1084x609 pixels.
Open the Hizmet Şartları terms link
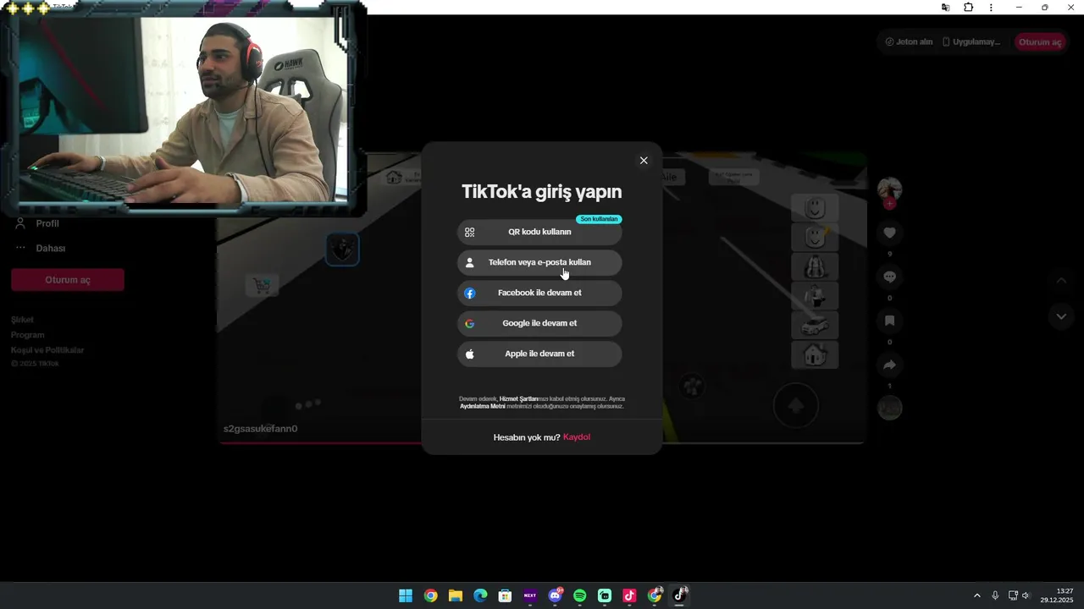point(519,398)
